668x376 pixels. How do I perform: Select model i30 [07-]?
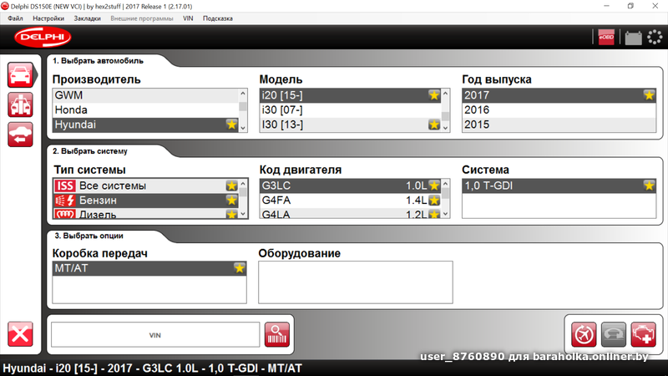(x=350, y=110)
